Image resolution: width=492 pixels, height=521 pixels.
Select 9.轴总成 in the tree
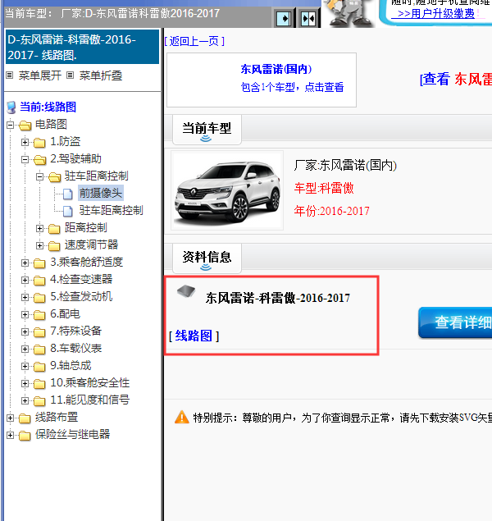click(x=71, y=365)
